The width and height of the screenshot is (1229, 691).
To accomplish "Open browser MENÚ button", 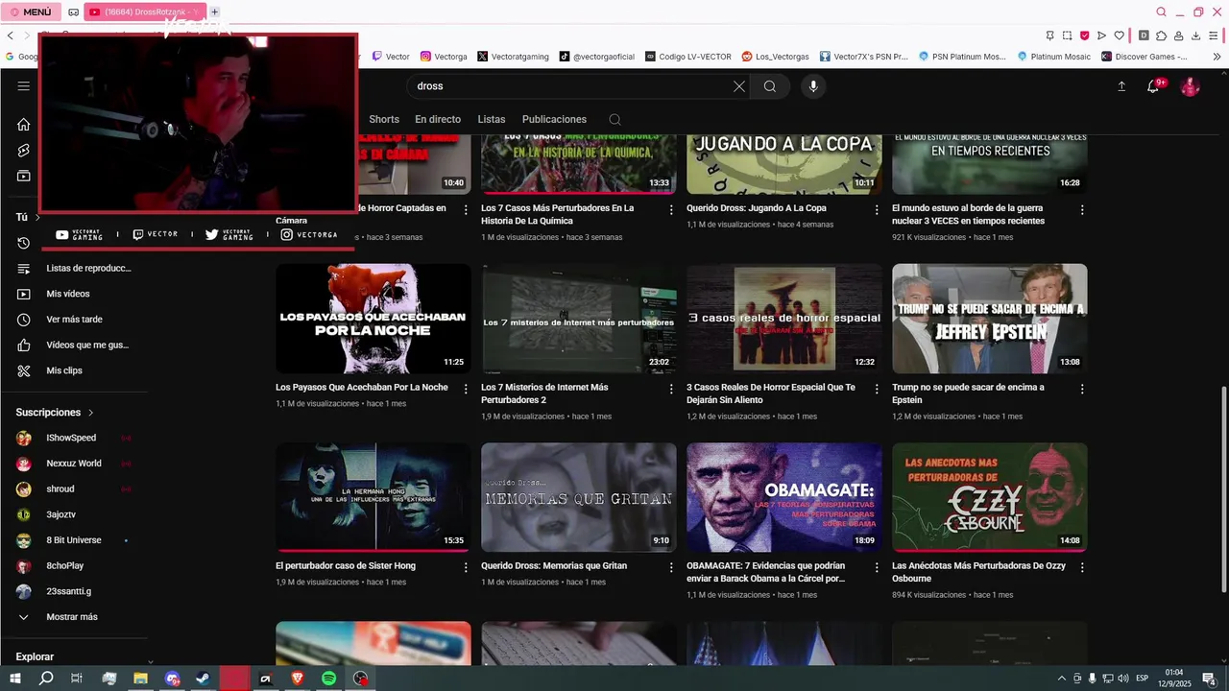I will pos(31,12).
